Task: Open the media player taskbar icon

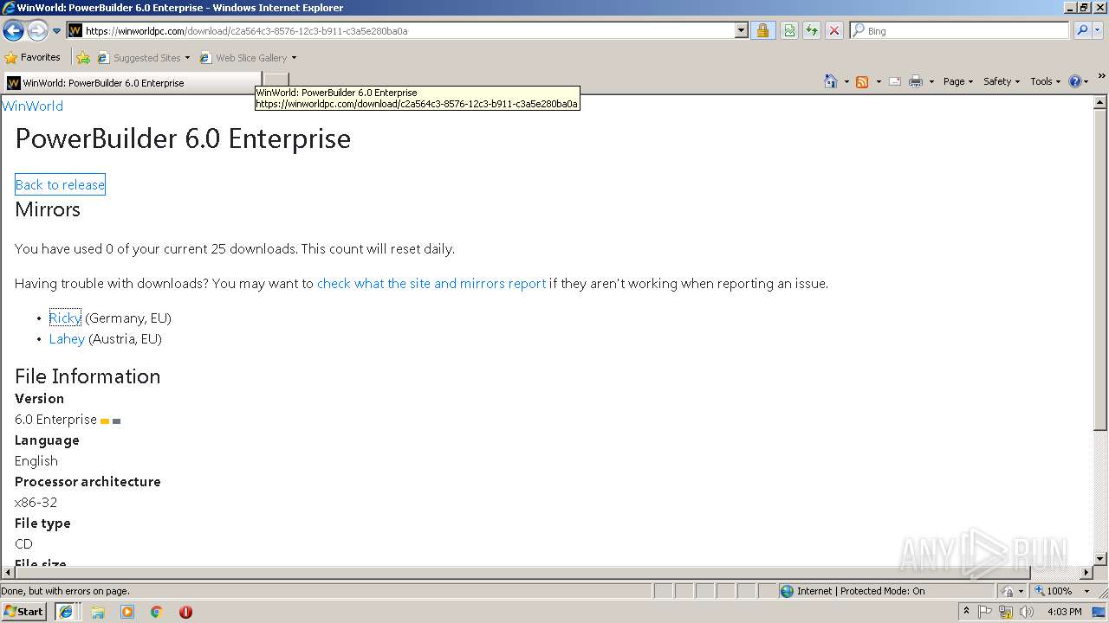Action: tap(127, 612)
